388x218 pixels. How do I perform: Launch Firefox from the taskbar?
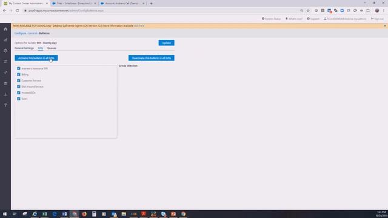(84, 214)
